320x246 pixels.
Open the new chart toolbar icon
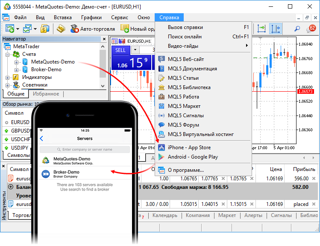(x=9, y=29)
